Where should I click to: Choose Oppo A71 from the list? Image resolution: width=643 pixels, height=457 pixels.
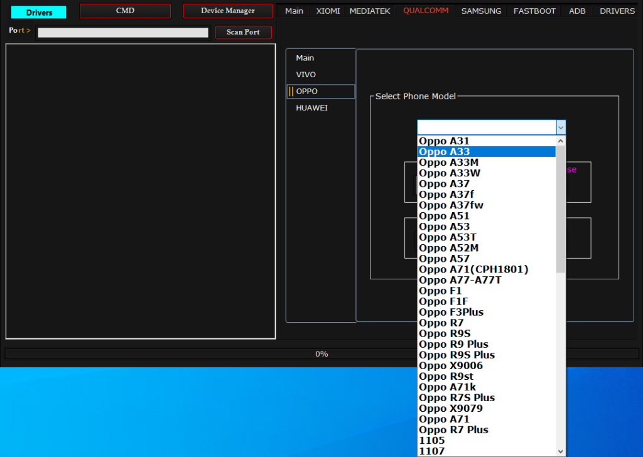[x=487, y=419]
